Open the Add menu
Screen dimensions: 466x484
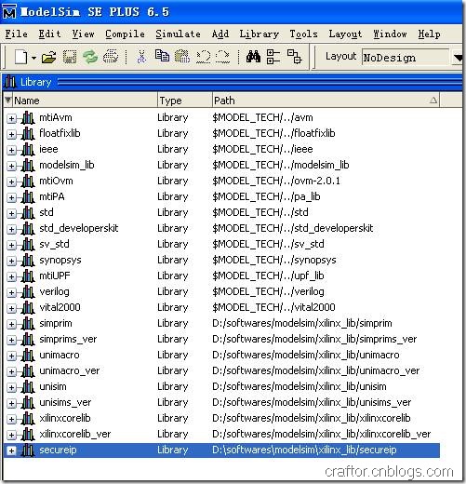point(220,34)
